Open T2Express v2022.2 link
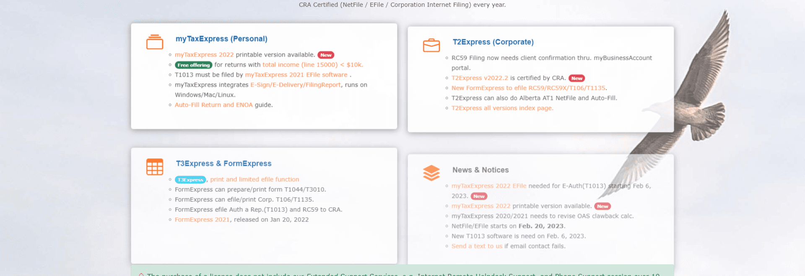 pos(480,78)
